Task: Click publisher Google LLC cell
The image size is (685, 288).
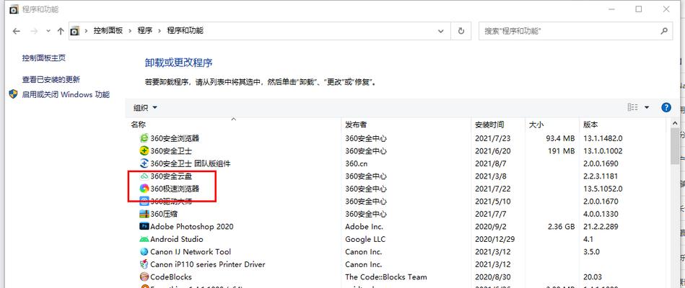Action: (366, 239)
